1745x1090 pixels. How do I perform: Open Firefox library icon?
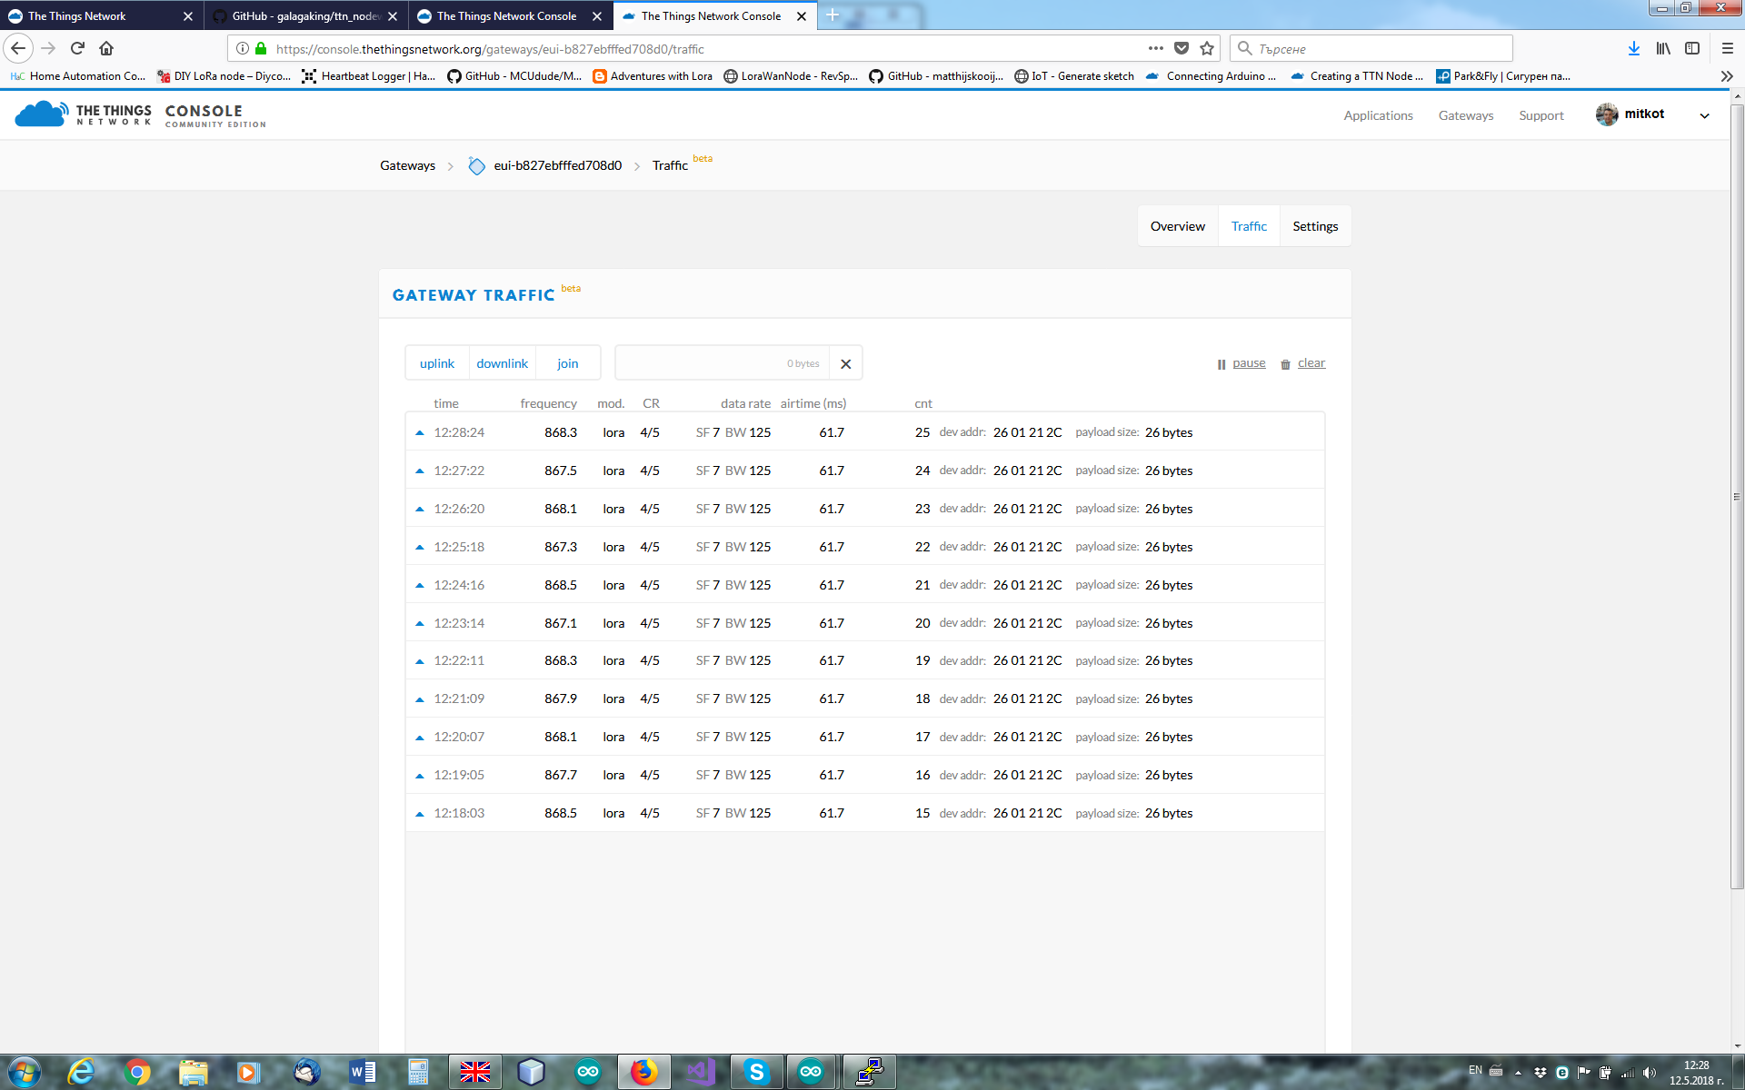click(1663, 48)
